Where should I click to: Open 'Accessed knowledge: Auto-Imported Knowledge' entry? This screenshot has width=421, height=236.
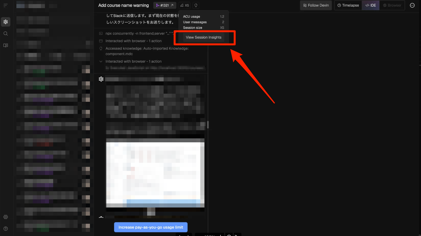pyautogui.click(x=147, y=51)
